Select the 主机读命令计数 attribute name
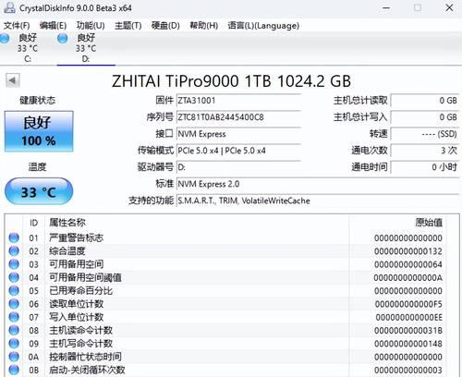The height and width of the screenshot is (377, 462). (x=81, y=330)
